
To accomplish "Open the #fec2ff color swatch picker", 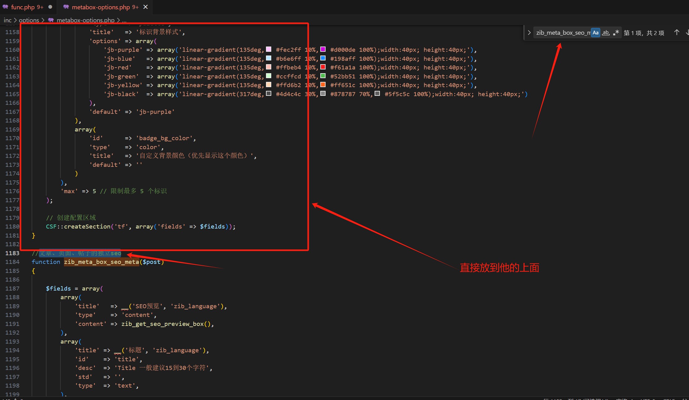I will [269, 49].
